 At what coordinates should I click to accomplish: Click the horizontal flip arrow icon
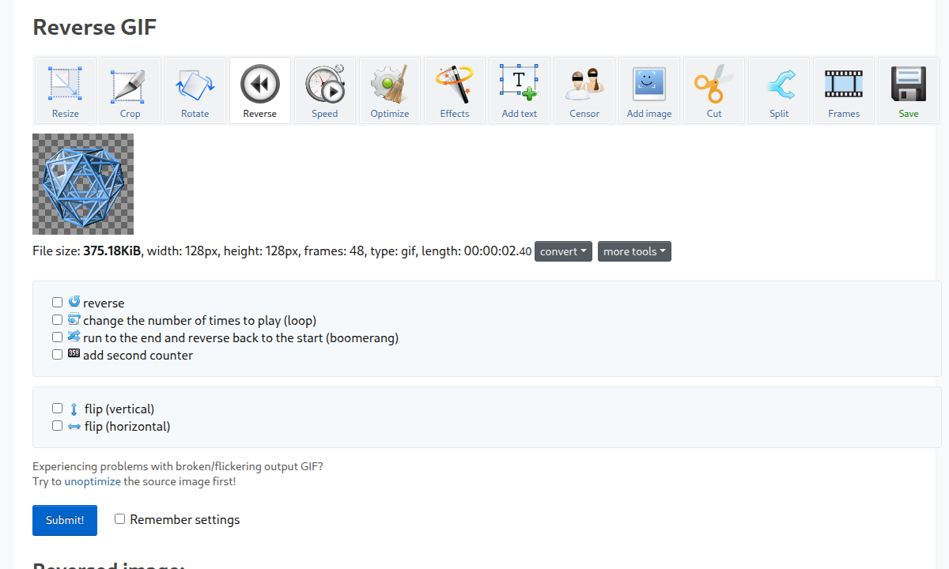coord(74,427)
